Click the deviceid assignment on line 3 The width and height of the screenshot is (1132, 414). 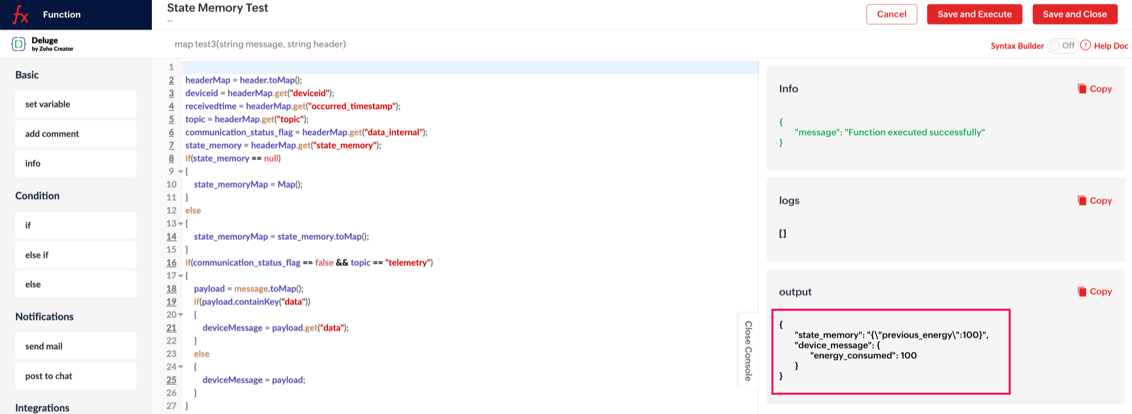click(260, 93)
